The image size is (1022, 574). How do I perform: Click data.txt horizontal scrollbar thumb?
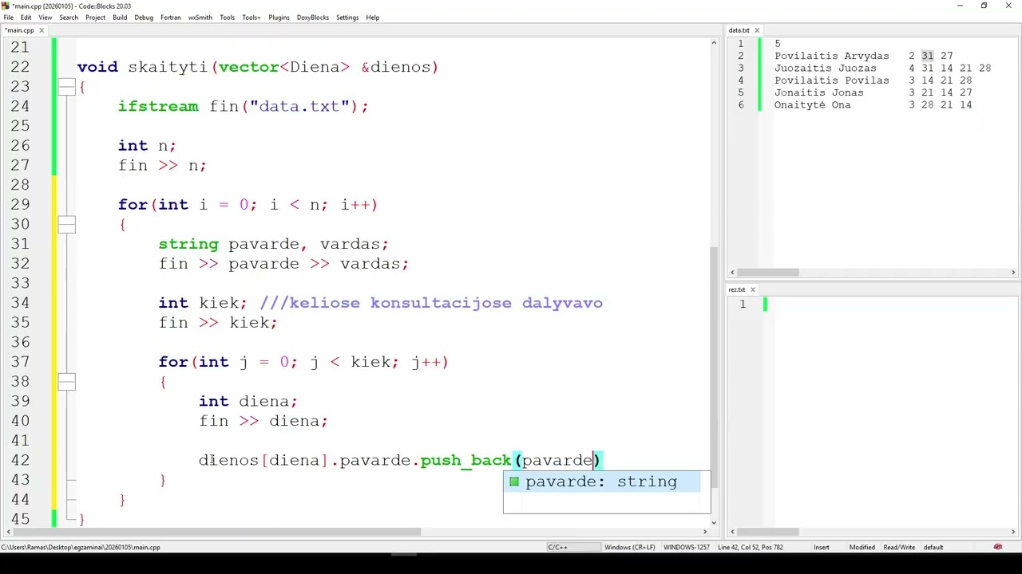pyautogui.click(x=767, y=273)
